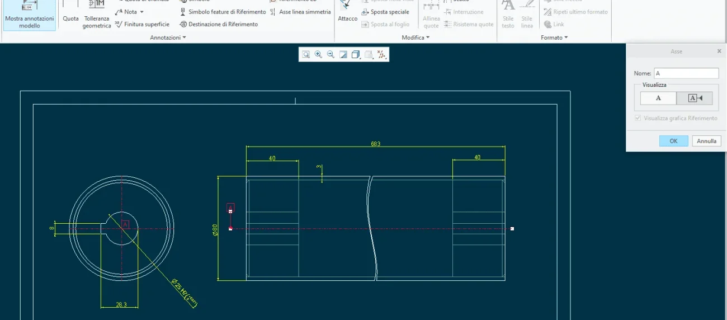
Task: Click the Ø25 H7 diameter dimension
Action: pyautogui.click(x=185, y=293)
